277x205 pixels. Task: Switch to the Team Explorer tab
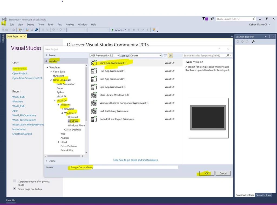point(263,195)
